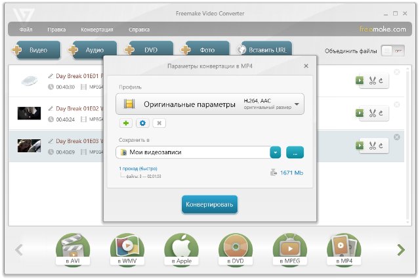
Task: Click the 00:40:09 duration text
Action: (x=66, y=152)
